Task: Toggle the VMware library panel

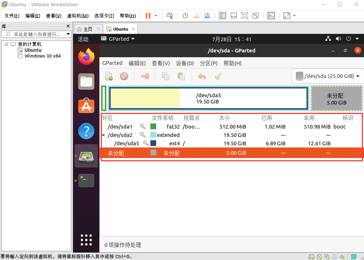Action: click(x=222, y=16)
